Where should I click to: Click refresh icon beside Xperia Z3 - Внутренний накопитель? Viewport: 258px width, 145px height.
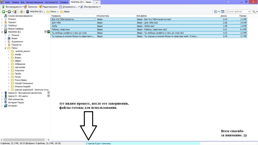click(49, 93)
